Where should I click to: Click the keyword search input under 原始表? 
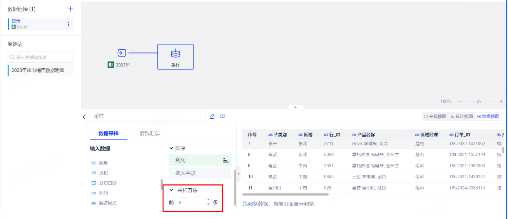click(x=40, y=57)
